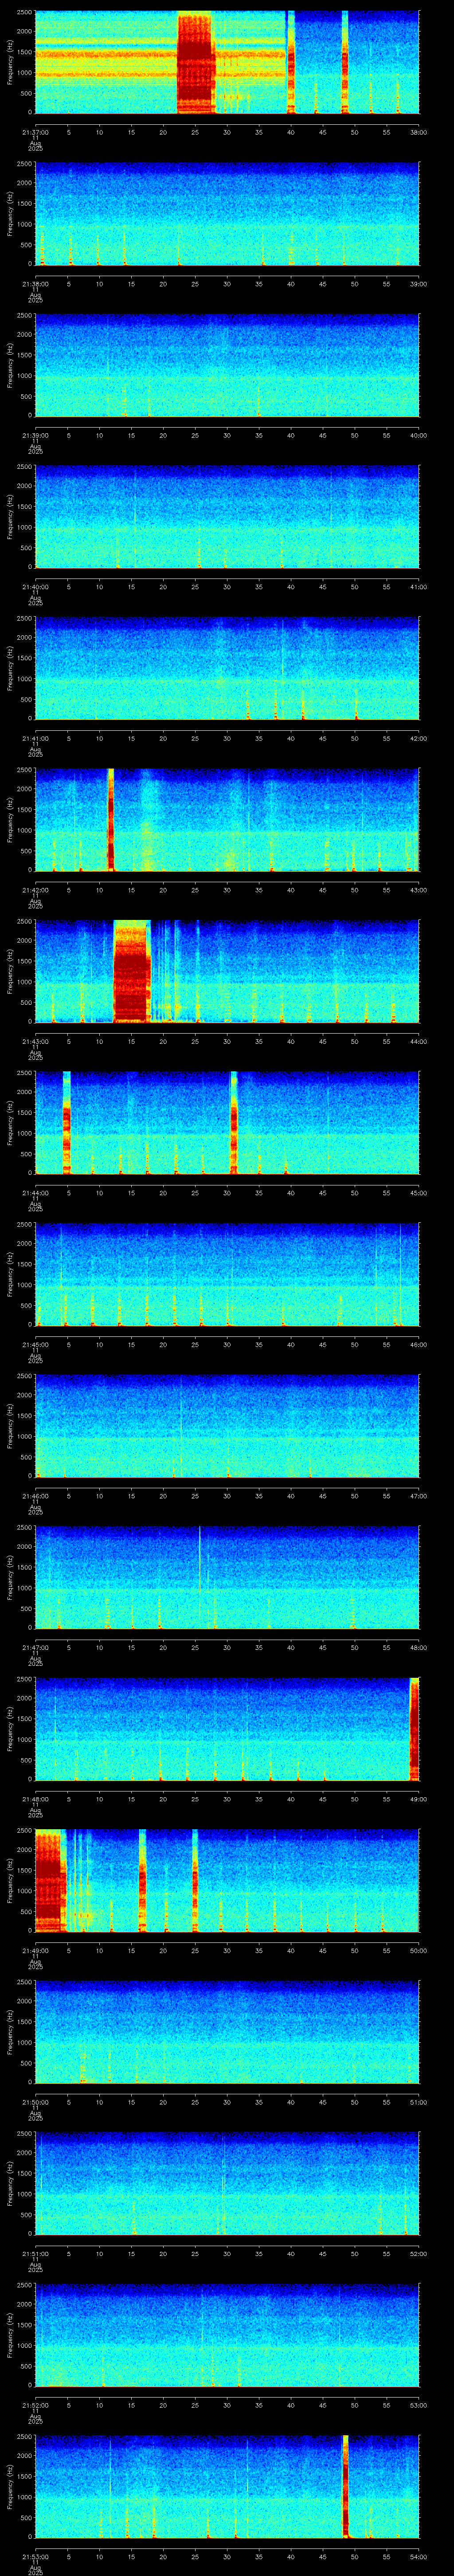Click the burst near 5 s in the 21:44:00 panel
This screenshot has width=454, height=2576.
click(67, 1123)
